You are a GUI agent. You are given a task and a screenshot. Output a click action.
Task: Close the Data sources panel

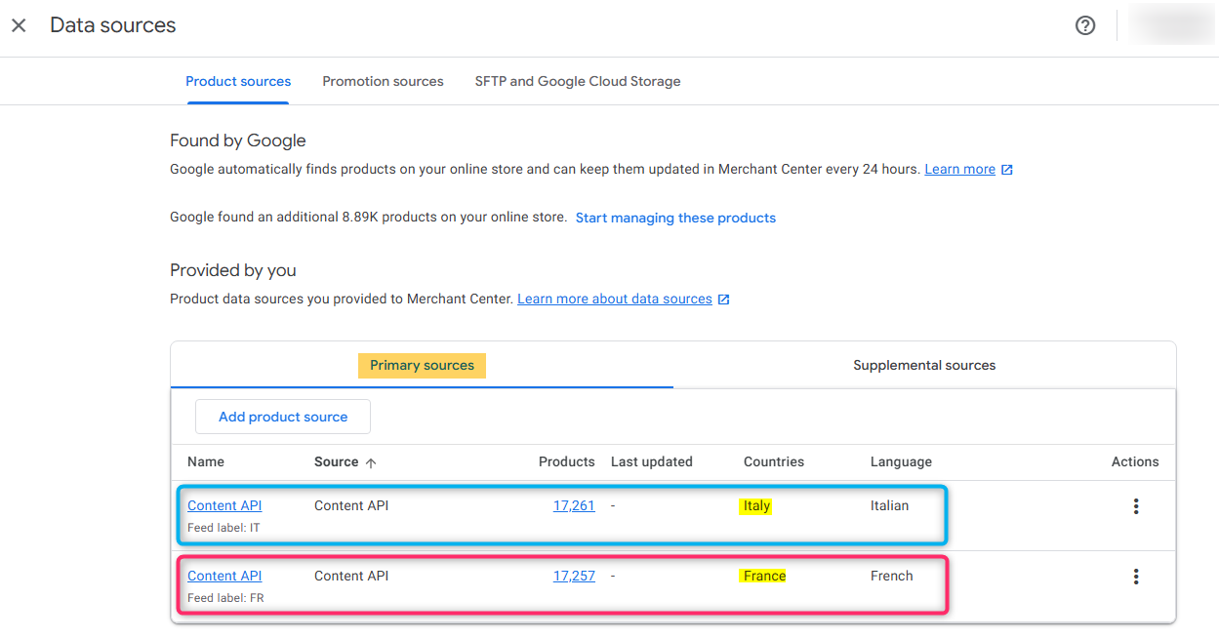(x=19, y=25)
